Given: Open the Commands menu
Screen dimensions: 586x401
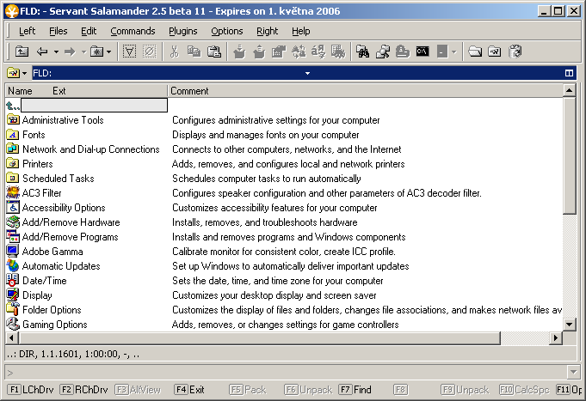Looking at the screenshot, I should [x=133, y=31].
